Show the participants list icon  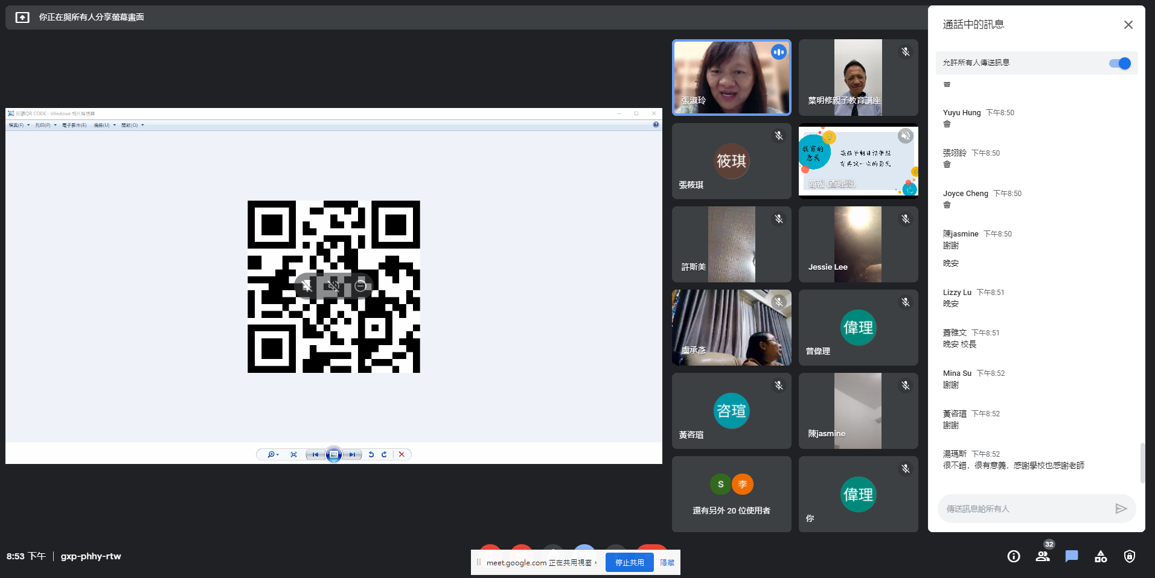[x=1043, y=556]
